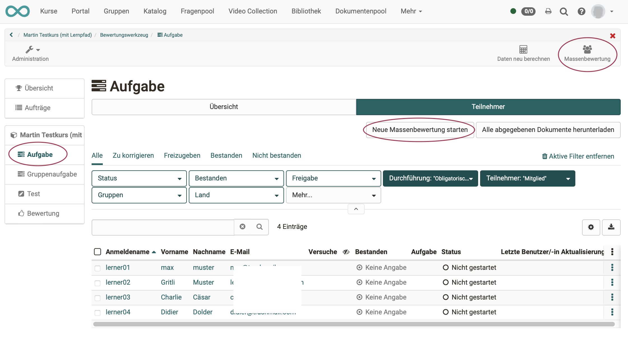This screenshot has width=628, height=339.
Task: Open the Land filter dropdown
Action: pyautogui.click(x=236, y=195)
